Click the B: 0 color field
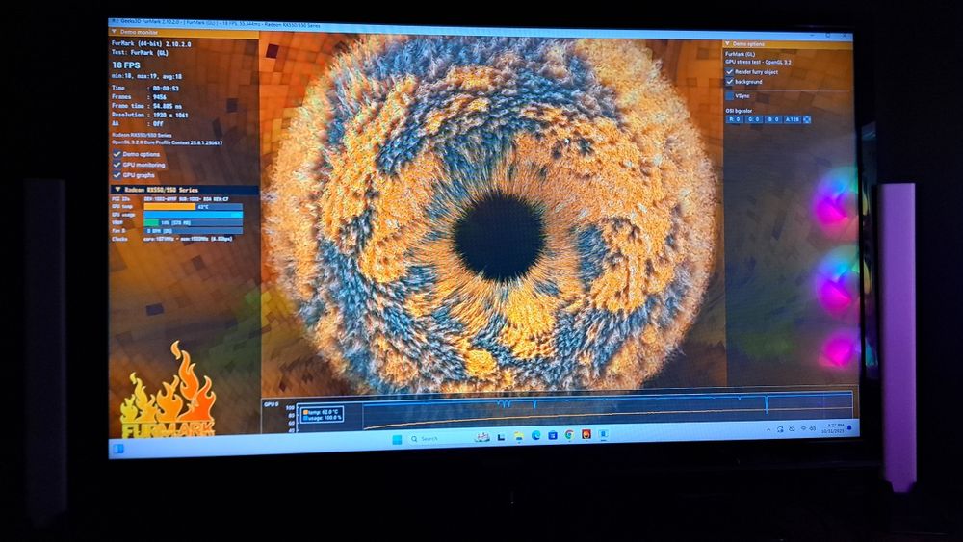 click(x=772, y=119)
